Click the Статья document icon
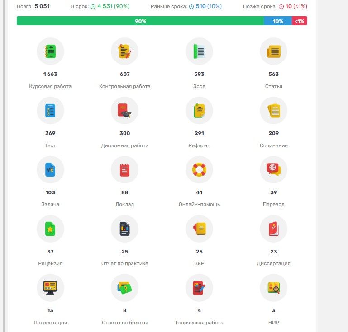Viewport: 348px width, 332px height. [x=273, y=51]
